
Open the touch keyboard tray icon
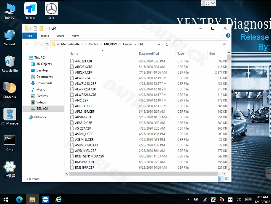click(248, 200)
